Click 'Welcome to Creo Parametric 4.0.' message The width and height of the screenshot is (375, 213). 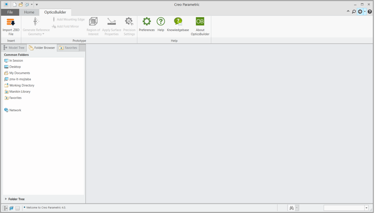(46, 207)
